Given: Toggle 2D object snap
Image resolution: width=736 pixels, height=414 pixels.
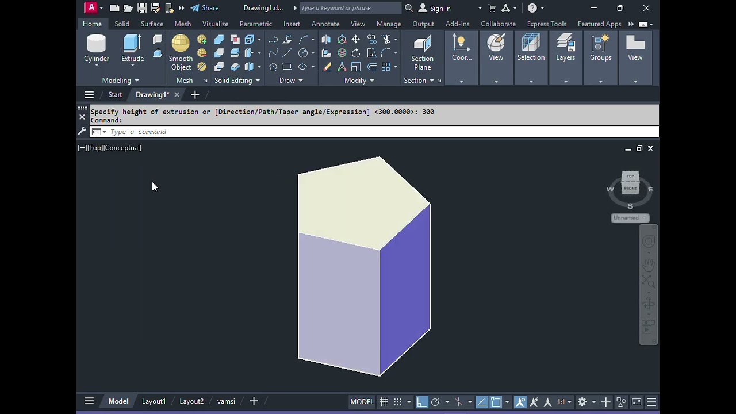Looking at the screenshot, I should 496,402.
